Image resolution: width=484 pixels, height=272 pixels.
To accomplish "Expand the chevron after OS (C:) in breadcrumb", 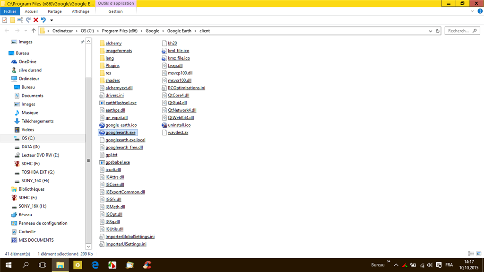I will [x=98, y=31].
